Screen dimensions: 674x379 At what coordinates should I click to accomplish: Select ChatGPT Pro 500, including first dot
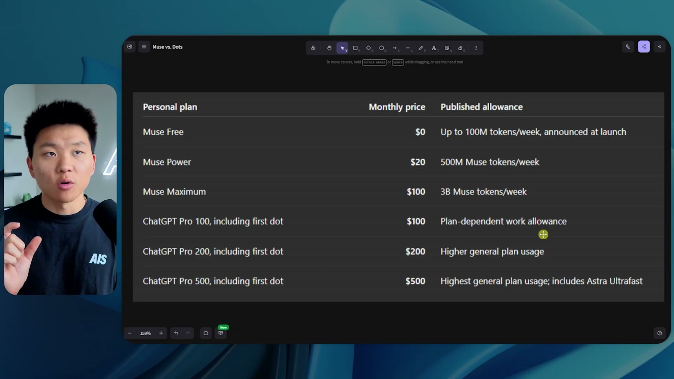click(x=213, y=281)
